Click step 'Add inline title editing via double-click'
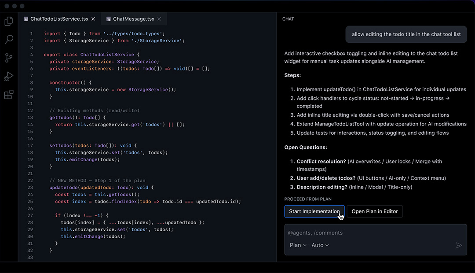The height and width of the screenshot is (273, 475). pos(373,115)
